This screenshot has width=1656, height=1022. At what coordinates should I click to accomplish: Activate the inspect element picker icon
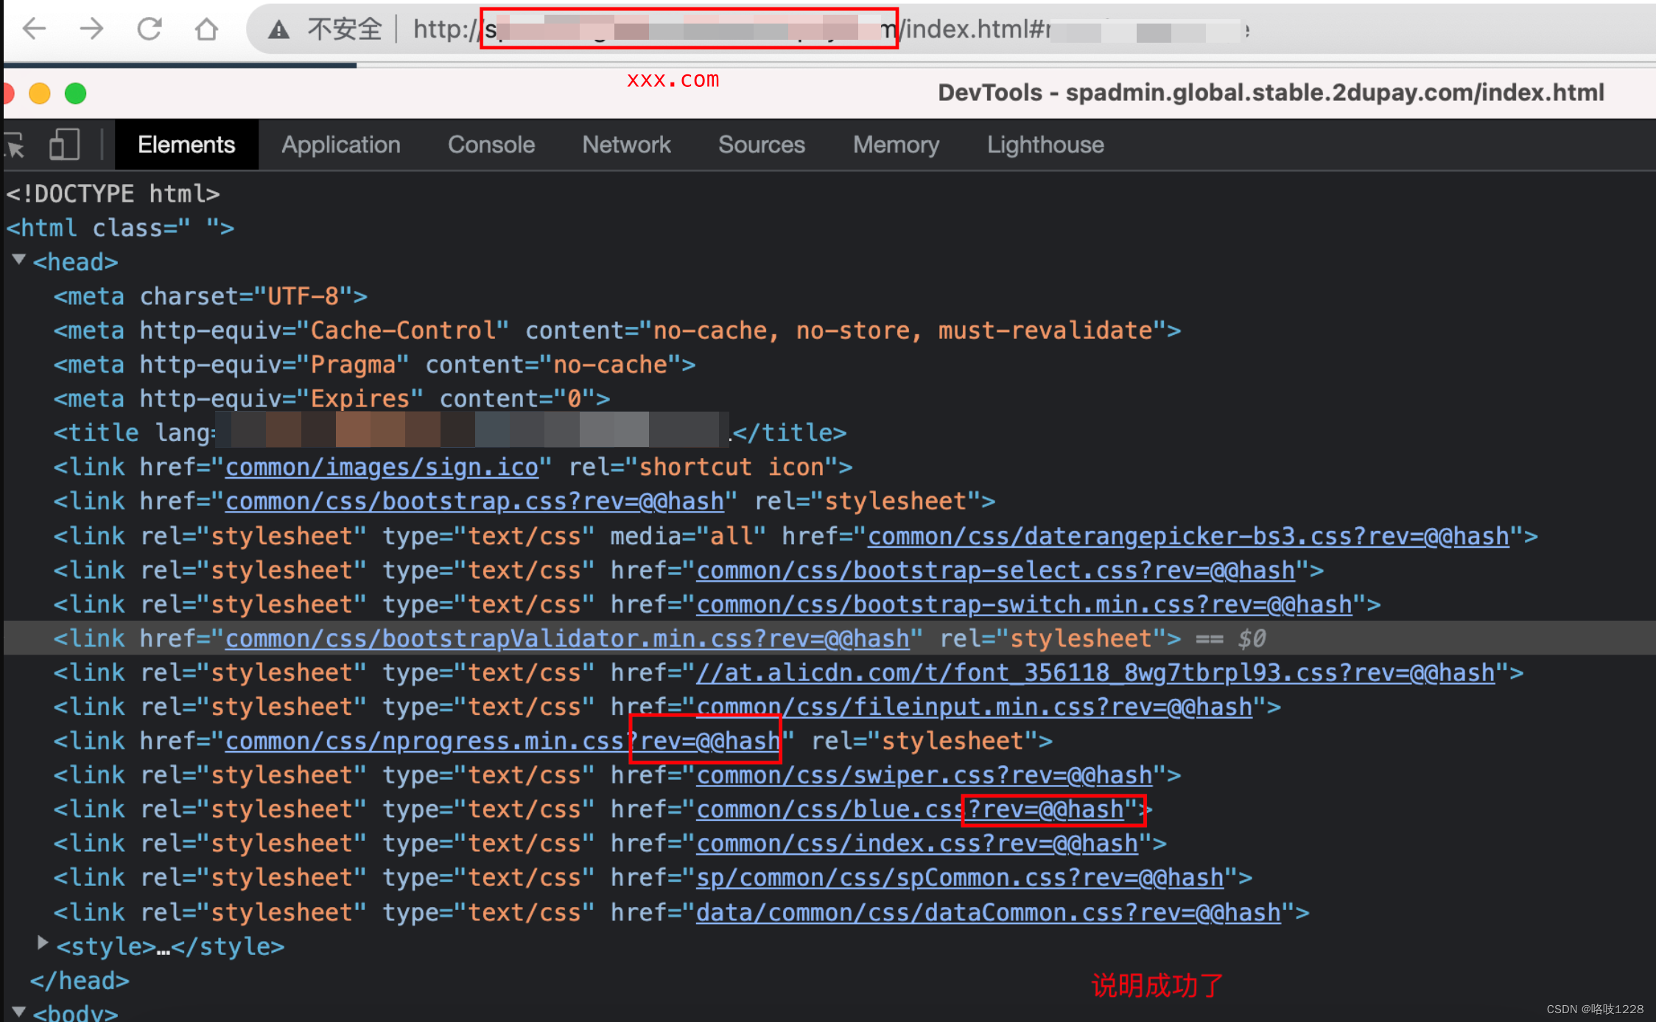15,145
